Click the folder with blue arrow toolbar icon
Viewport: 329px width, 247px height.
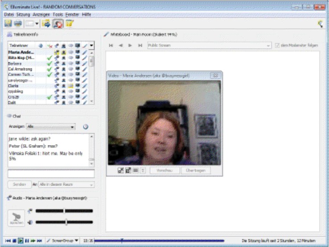point(46,24)
